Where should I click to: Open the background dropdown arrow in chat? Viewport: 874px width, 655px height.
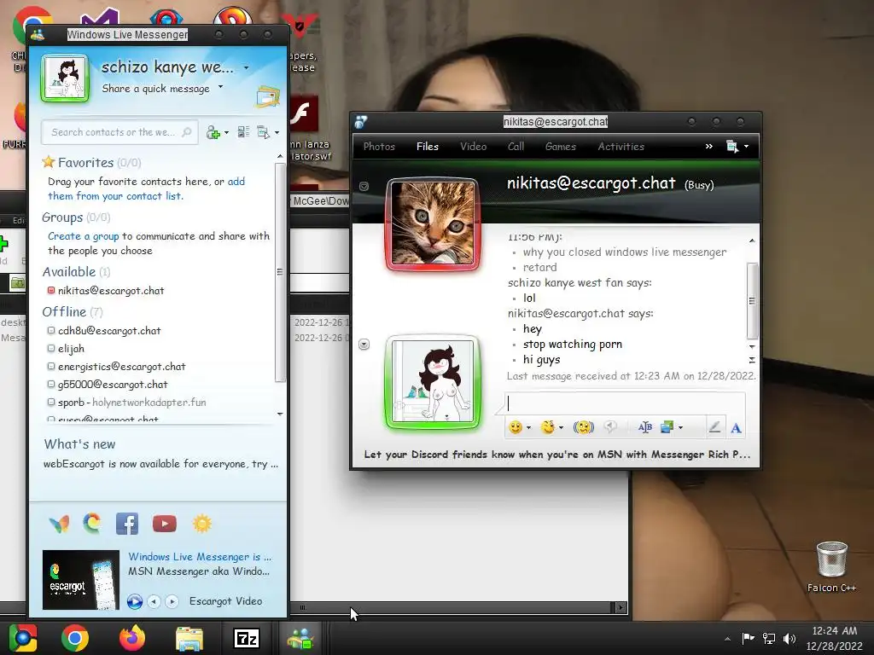pyautogui.click(x=680, y=428)
